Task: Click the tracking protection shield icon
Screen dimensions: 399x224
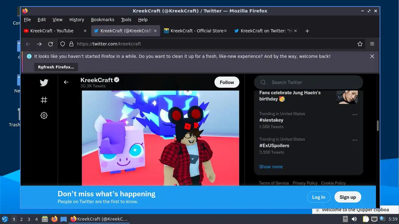Action: tap(63, 44)
